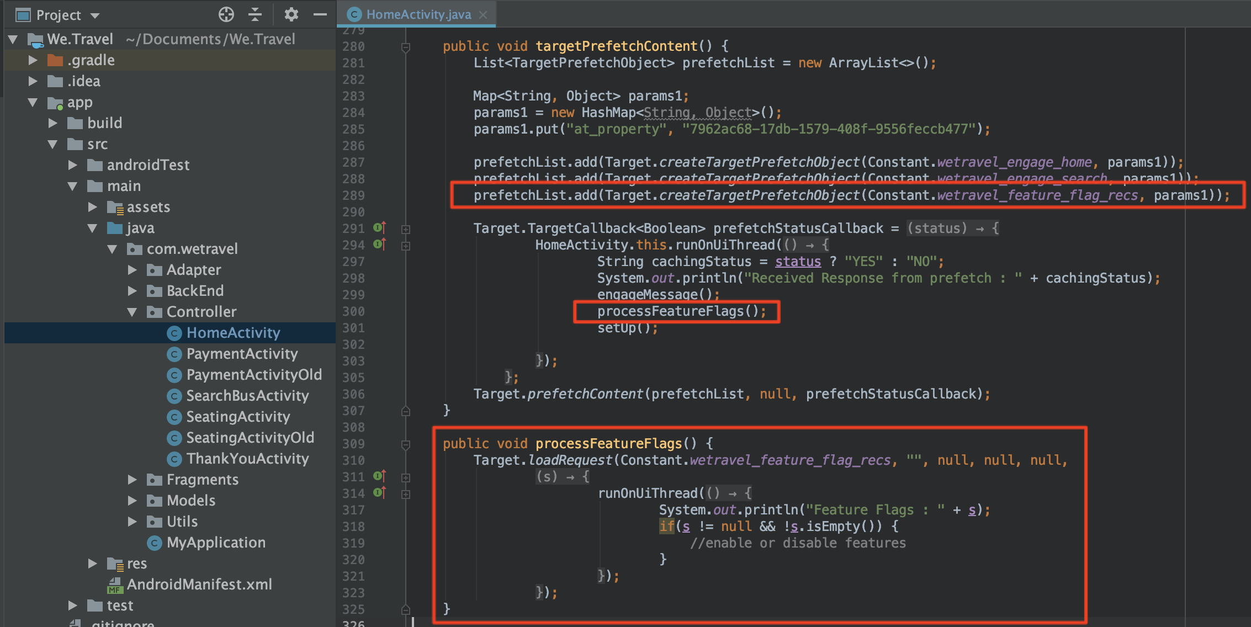The image size is (1251, 627).
Task: Click the Collapse All icon in Project panel
Action: tap(255, 14)
